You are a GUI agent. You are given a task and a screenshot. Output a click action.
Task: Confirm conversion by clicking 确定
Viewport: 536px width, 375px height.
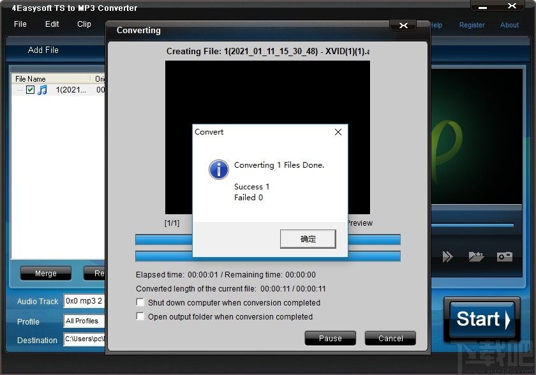(308, 239)
